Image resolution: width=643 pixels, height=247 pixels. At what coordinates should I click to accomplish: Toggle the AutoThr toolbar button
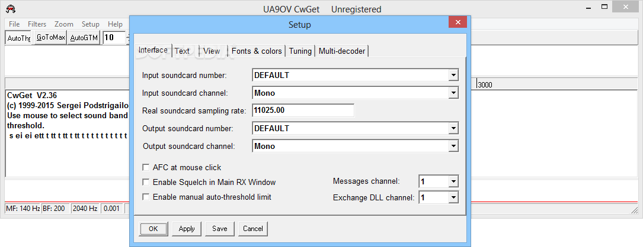(19, 38)
